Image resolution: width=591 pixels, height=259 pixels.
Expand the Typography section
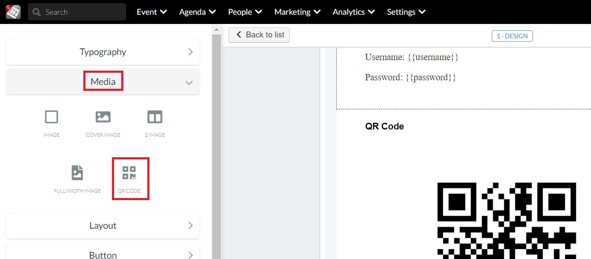pos(103,52)
